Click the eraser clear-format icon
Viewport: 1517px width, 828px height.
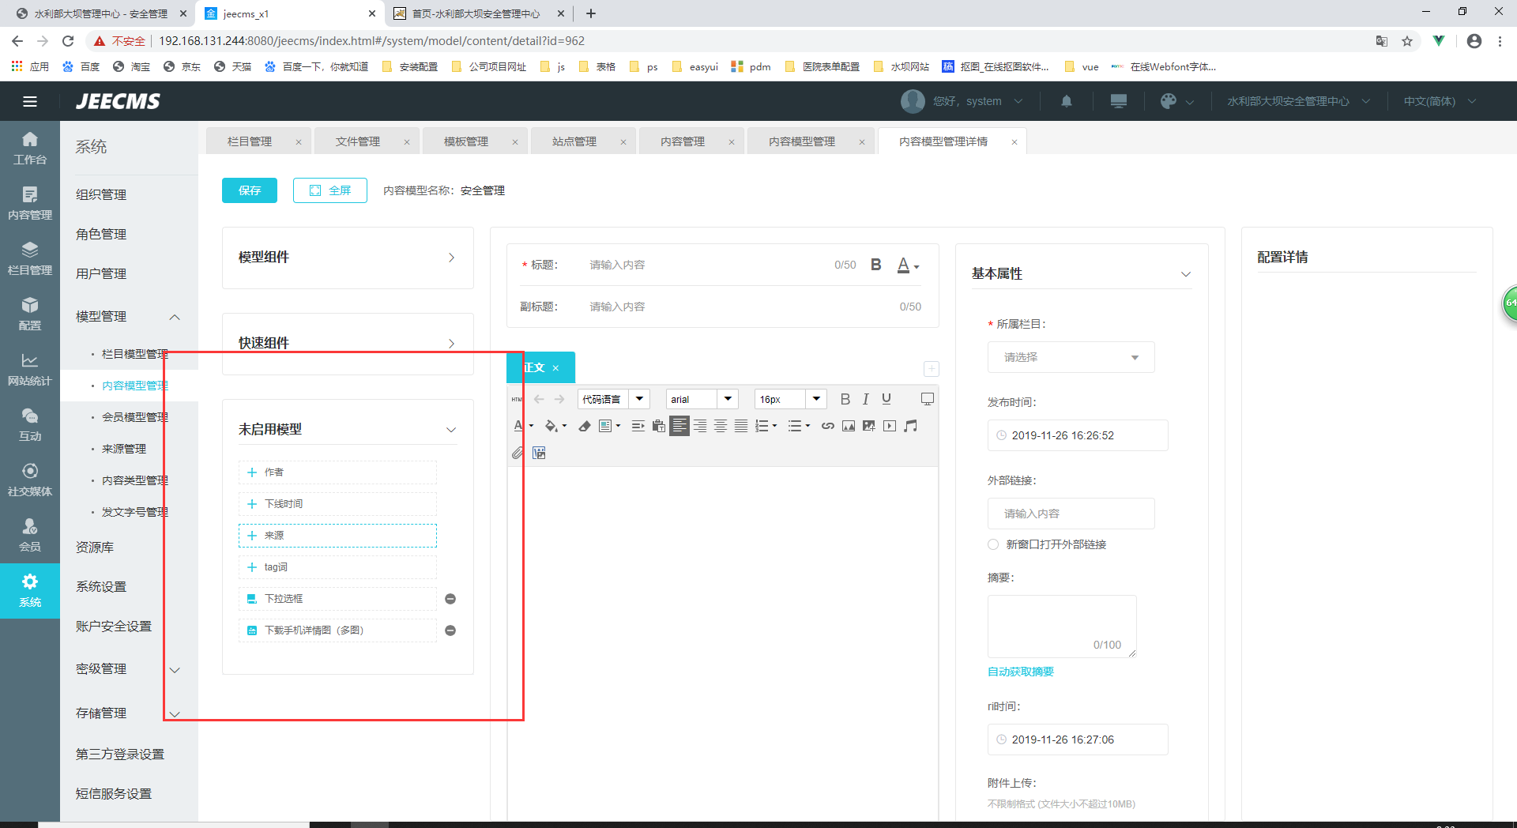click(x=584, y=426)
